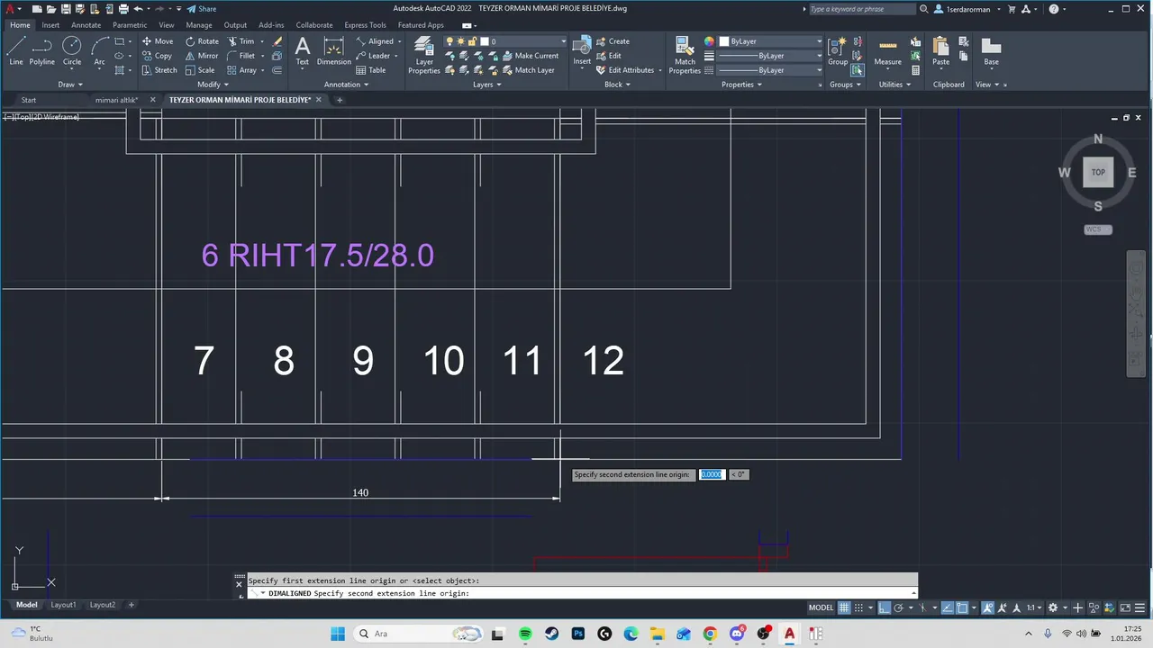Expand the Modify panel dropdown
This screenshot has height=648, width=1153.
point(213,85)
